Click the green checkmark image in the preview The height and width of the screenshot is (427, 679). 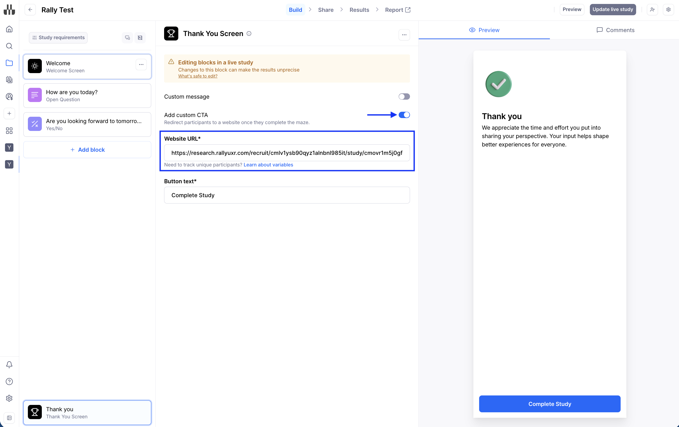498,84
